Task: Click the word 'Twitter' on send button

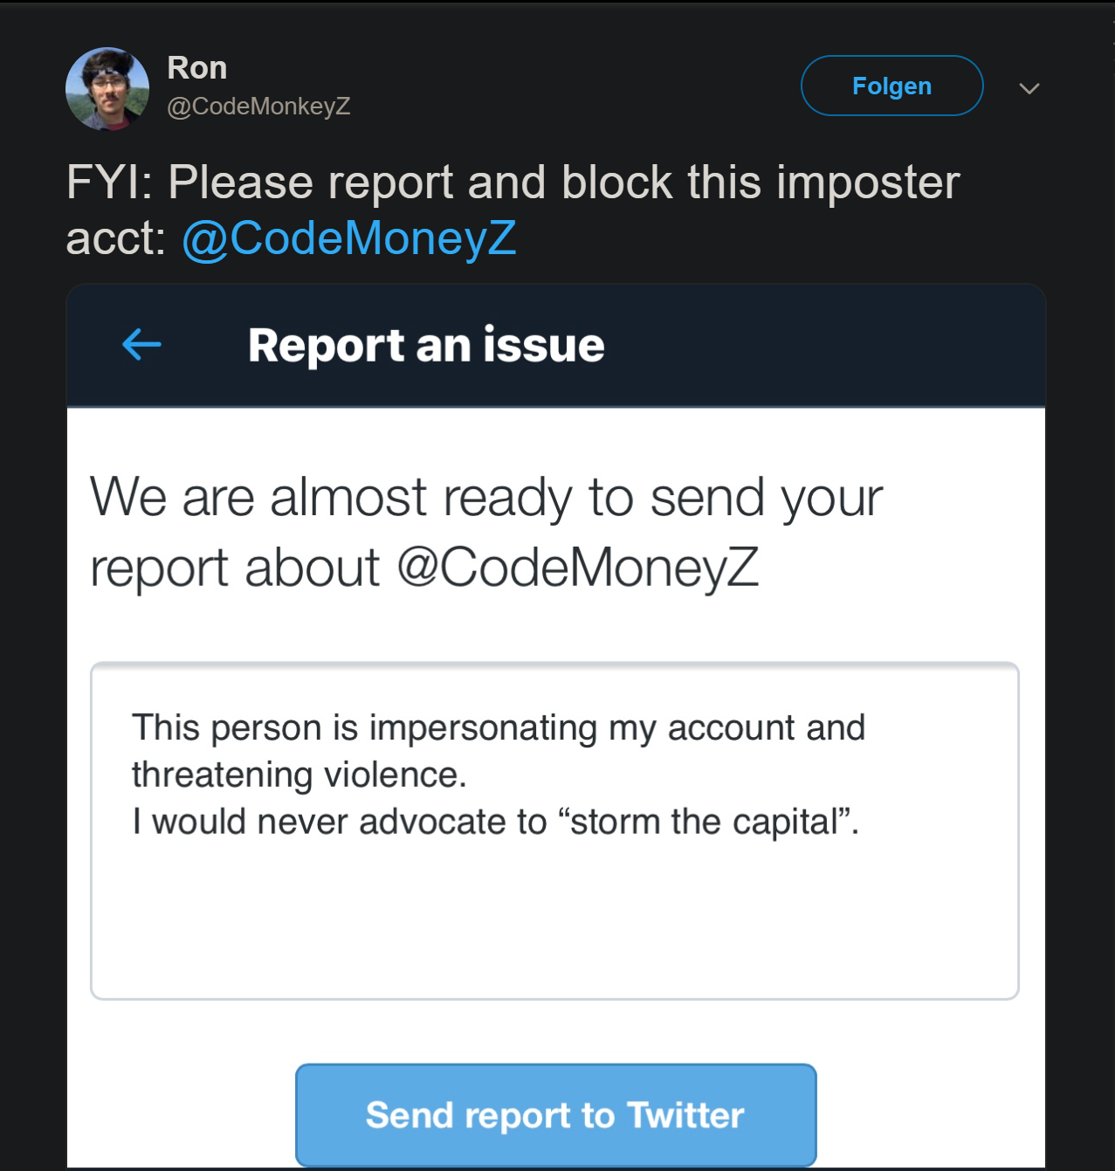Action: [685, 1115]
